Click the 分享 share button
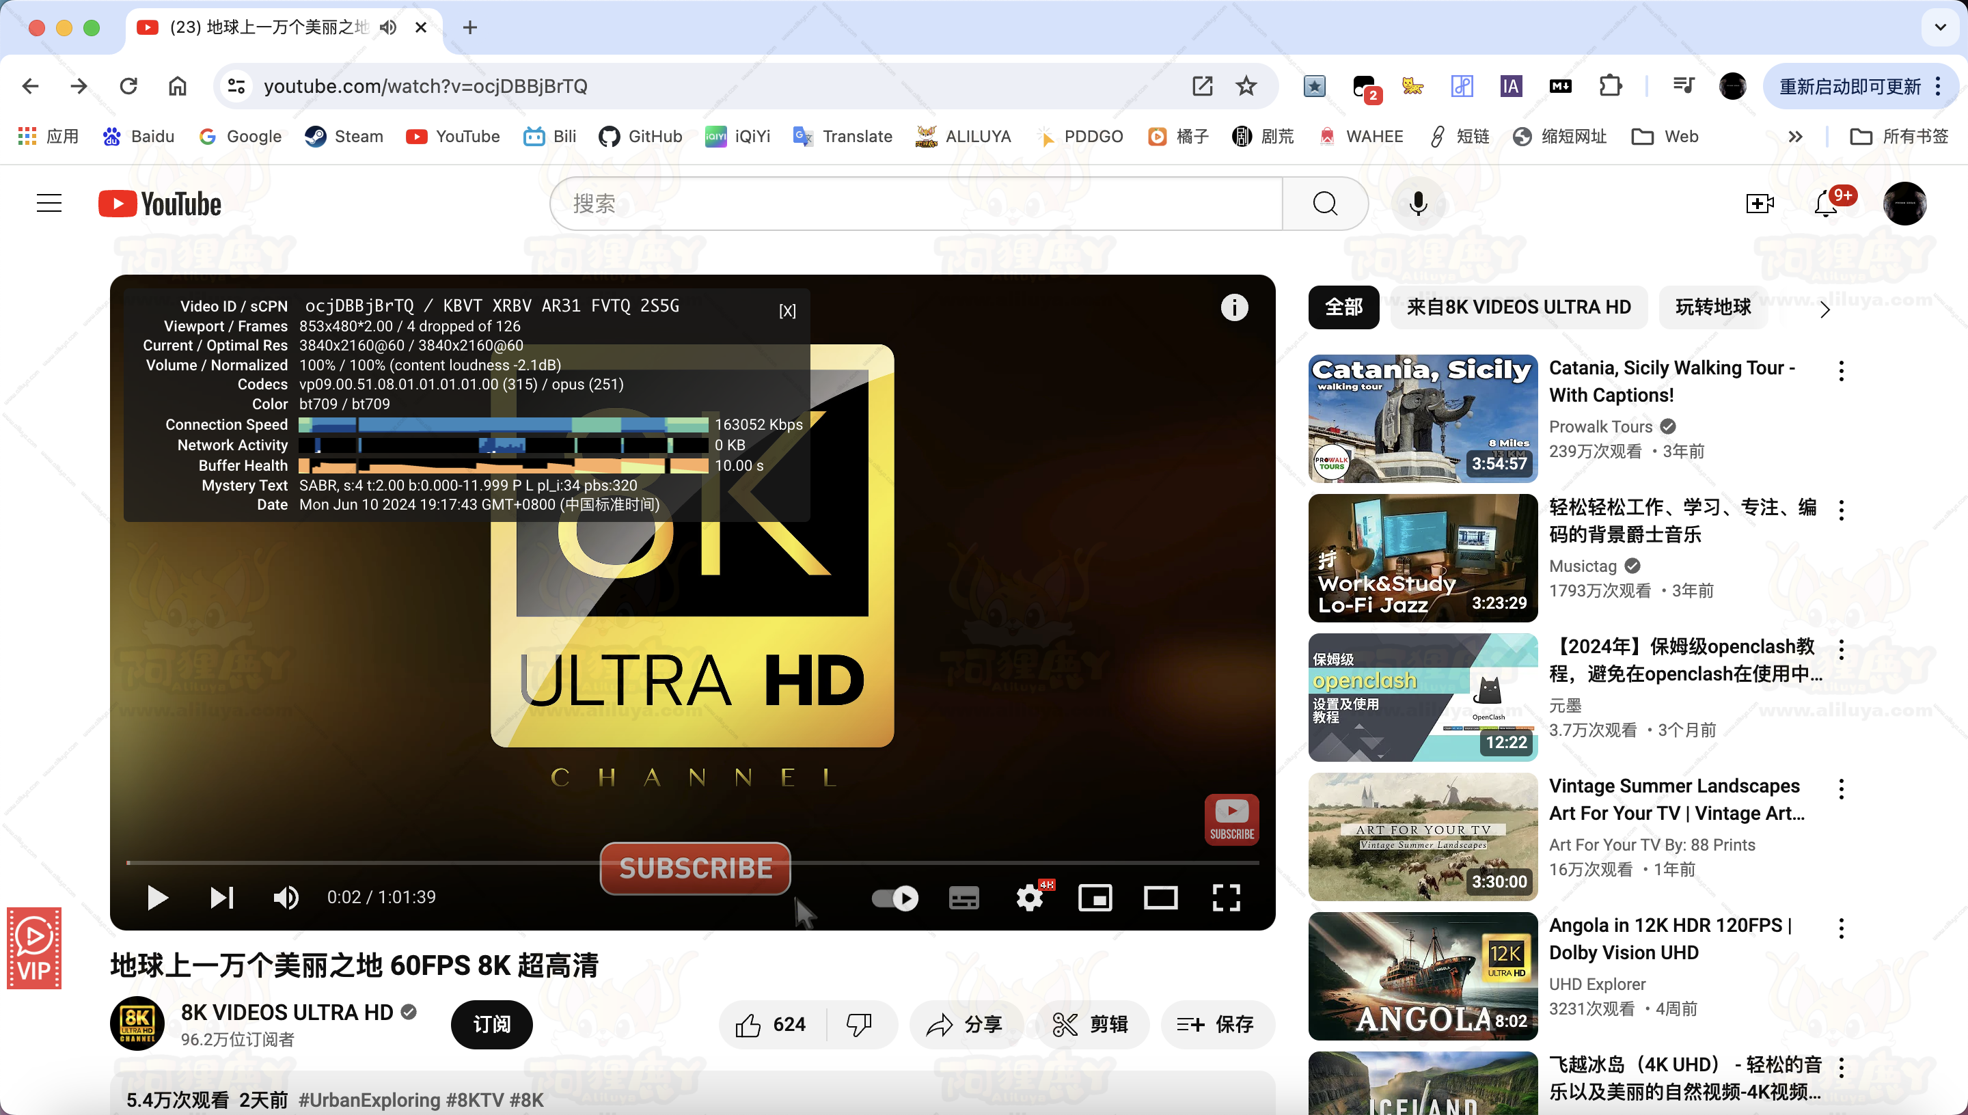This screenshot has width=1968, height=1115. click(965, 1025)
